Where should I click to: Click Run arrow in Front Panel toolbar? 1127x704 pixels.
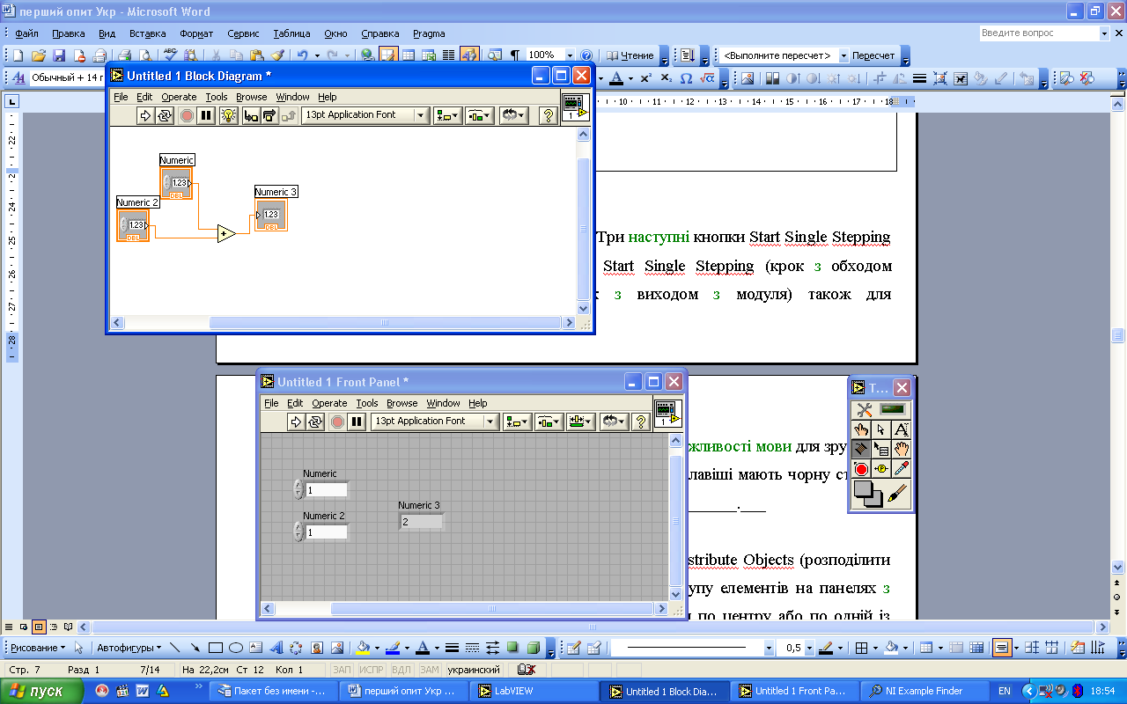(x=297, y=422)
